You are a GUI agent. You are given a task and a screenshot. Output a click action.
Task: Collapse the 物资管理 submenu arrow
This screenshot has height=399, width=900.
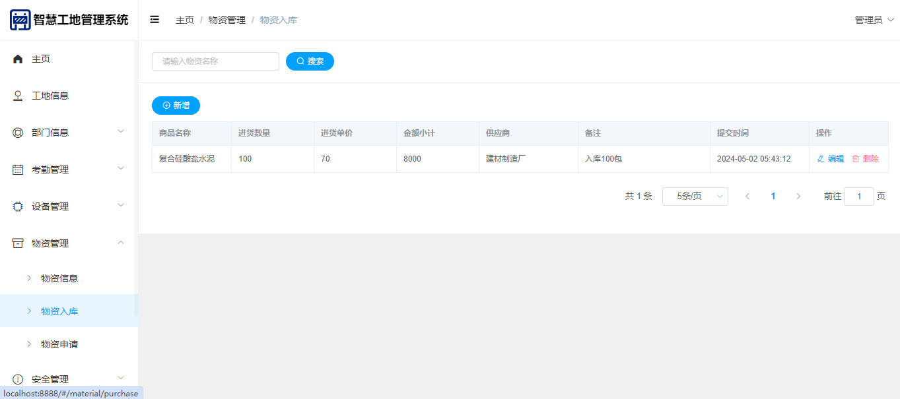tap(121, 243)
